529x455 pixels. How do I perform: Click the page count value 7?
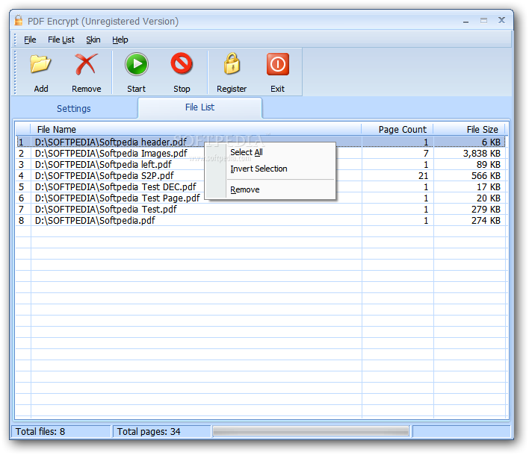click(x=426, y=153)
